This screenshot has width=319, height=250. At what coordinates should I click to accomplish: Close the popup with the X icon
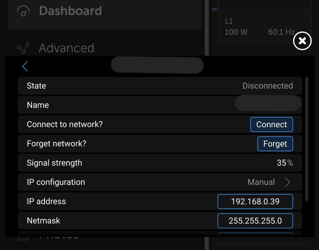(302, 41)
